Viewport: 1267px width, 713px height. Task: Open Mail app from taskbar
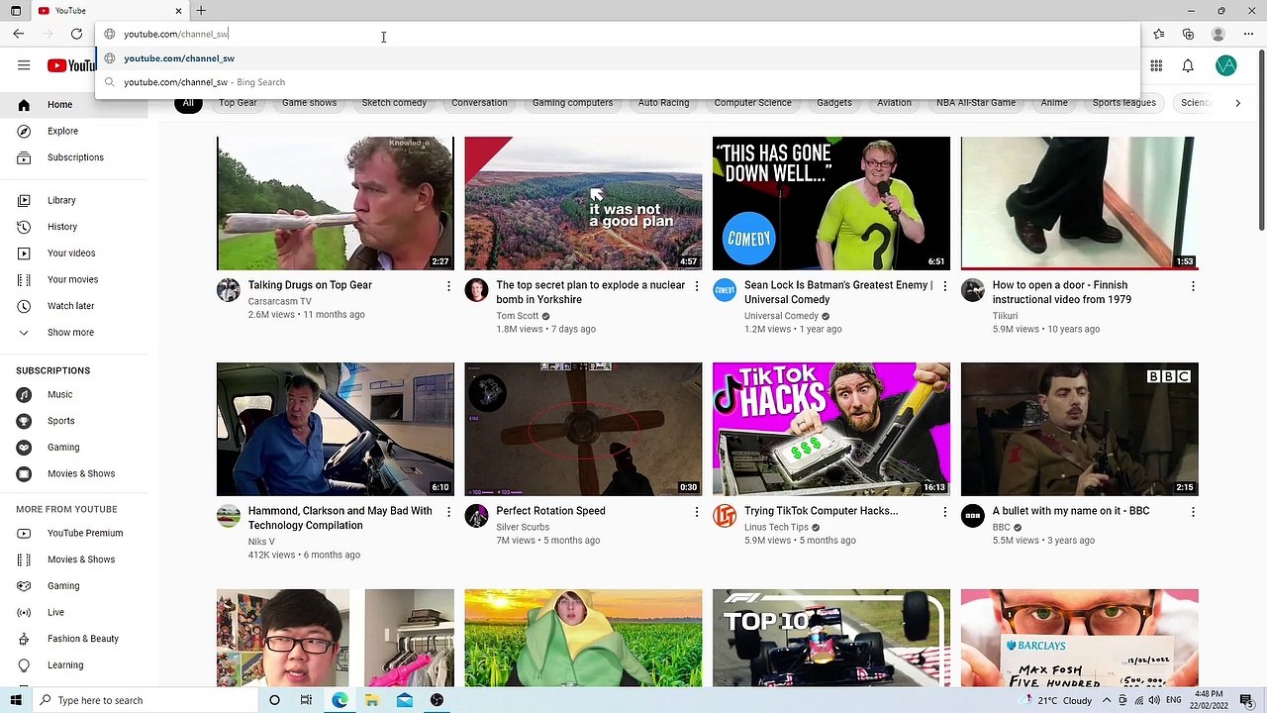coord(405,700)
